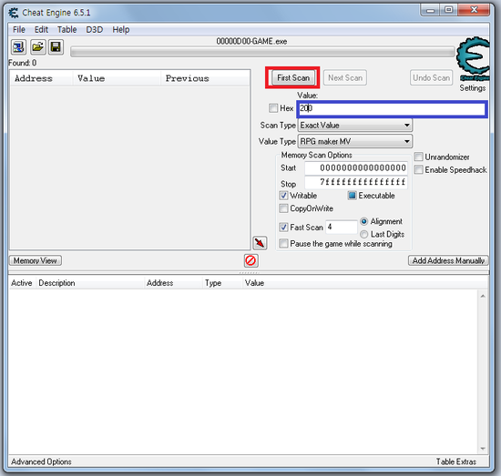The height and width of the screenshot is (476, 501).
Task: Click the open folder load-table icon
Action: point(37,47)
